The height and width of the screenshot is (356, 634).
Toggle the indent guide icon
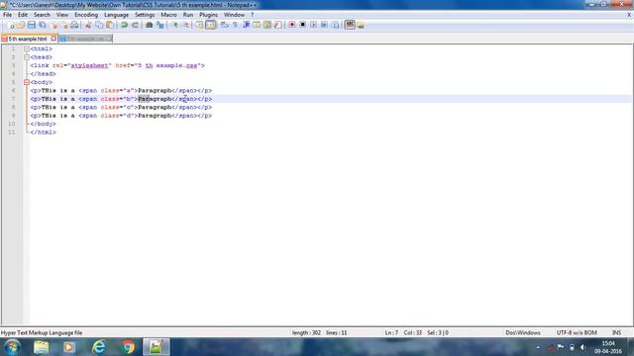point(246,25)
